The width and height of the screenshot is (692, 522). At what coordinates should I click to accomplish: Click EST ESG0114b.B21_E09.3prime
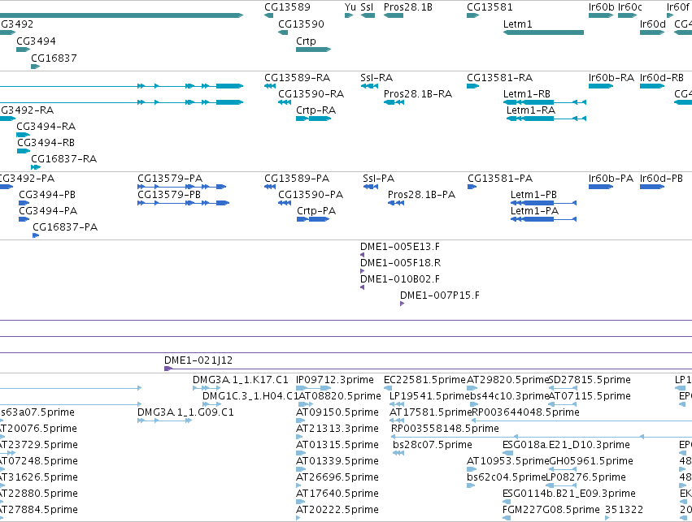pos(569,494)
